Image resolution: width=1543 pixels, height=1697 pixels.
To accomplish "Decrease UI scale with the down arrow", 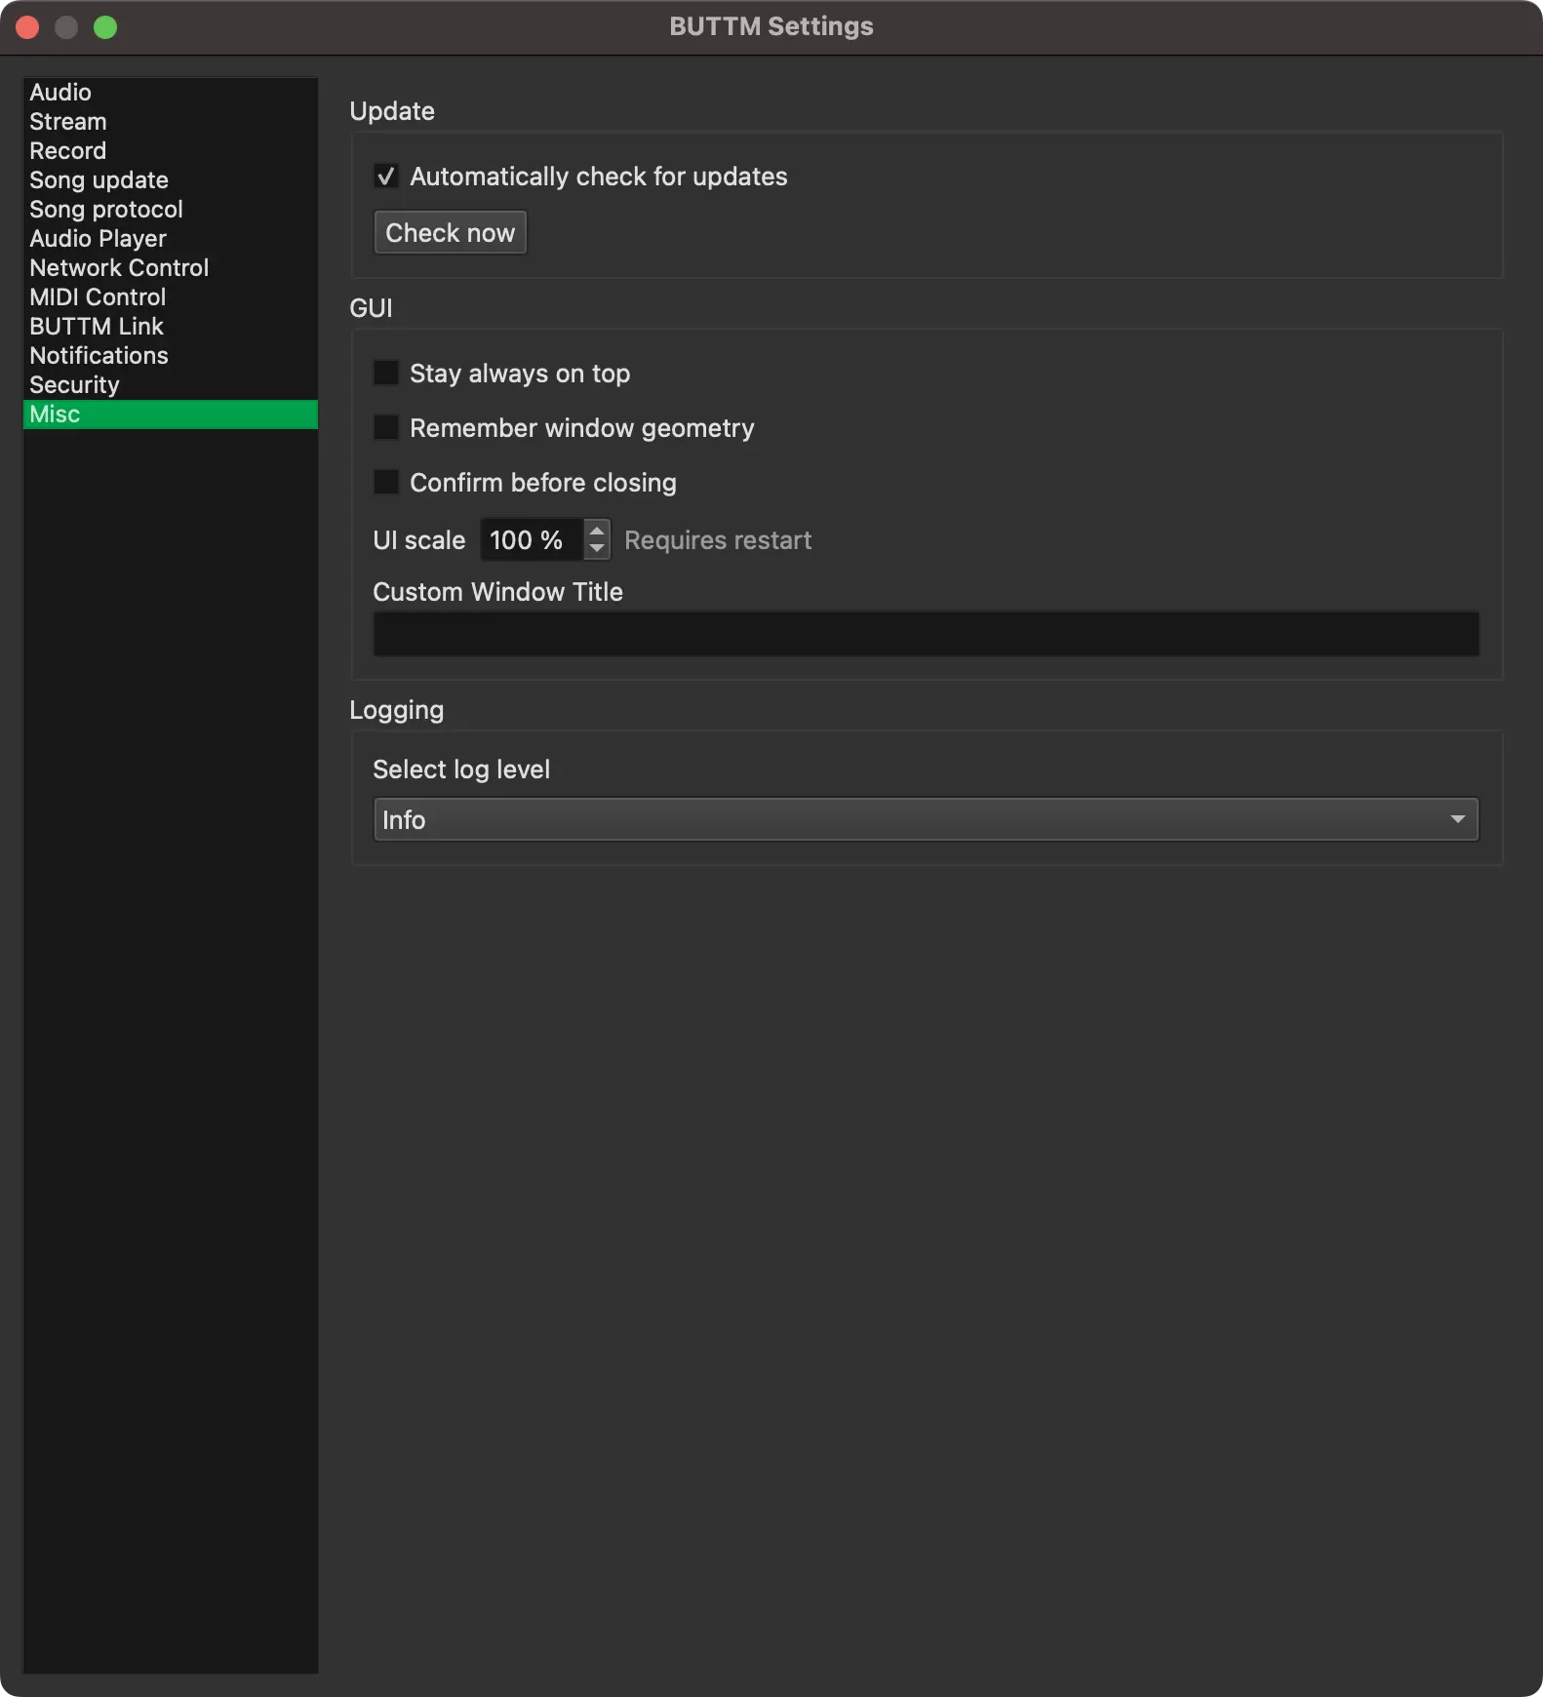I will point(597,550).
